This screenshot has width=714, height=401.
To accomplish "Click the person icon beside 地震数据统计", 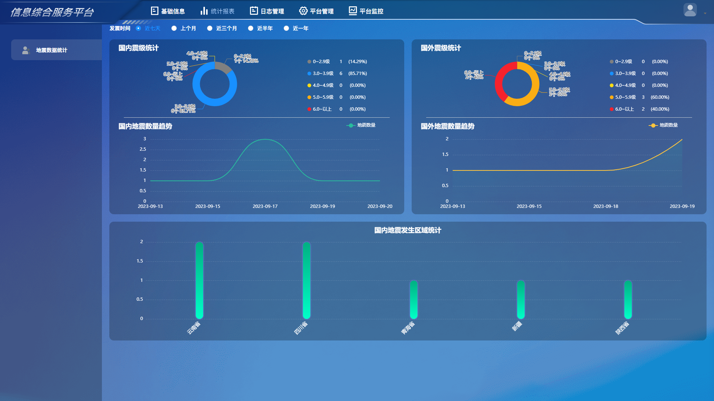I will (26, 50).
